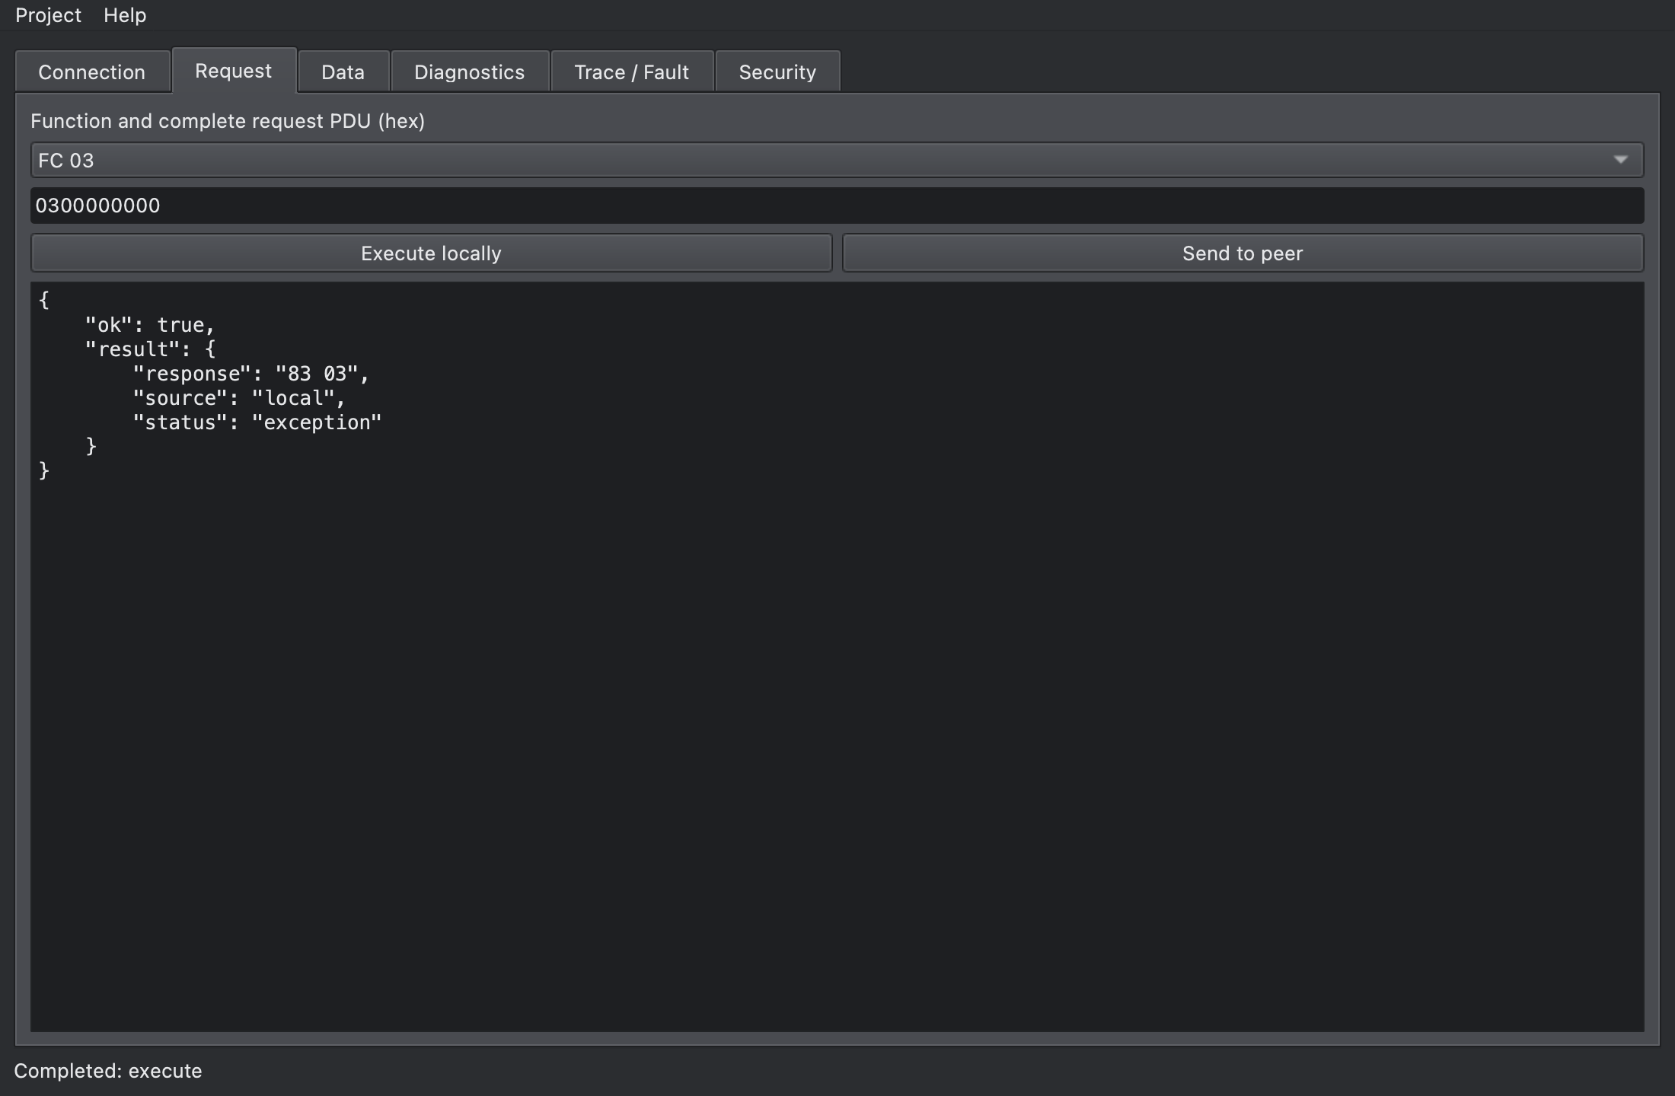This screenshot has width=1675, height=1096.
Task: Focus the request PDU hex input field
Action: point(837,205)
